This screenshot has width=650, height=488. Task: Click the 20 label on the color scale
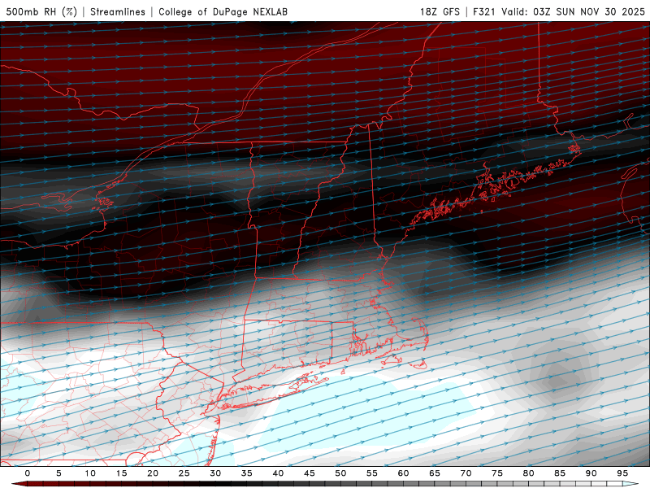(x=153, y=473)
